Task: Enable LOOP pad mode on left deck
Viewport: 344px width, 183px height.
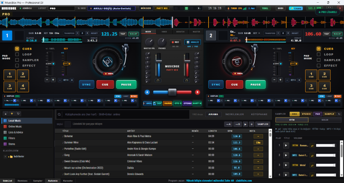Action: 17,54
